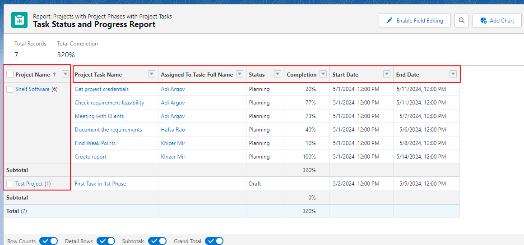The height and width of the screenshot is (245, 524).
Task: Open Project Task Name column dropdown
Action: [x=152, y=74]
